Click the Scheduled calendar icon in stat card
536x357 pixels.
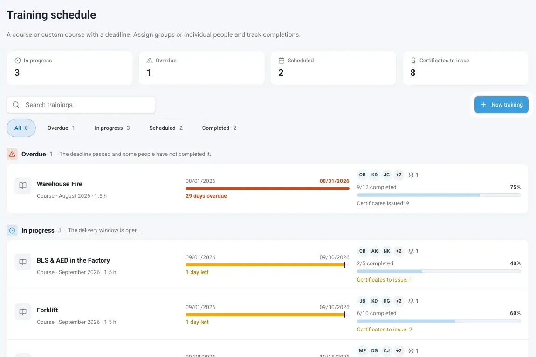click(282, 61)
